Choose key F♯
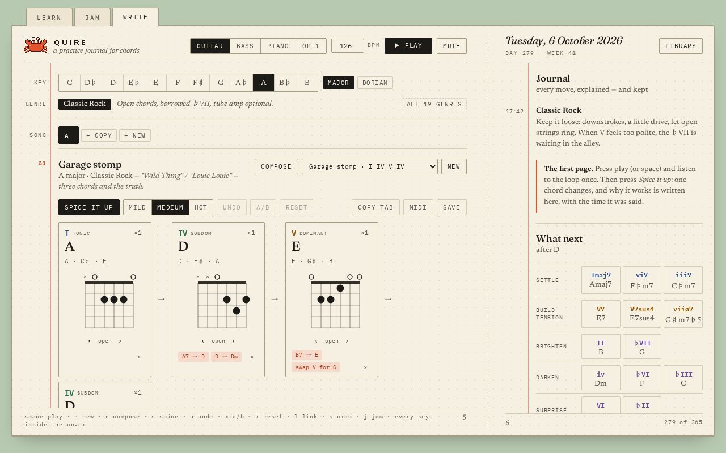This screenshot has height=453, width=726. 199,83
